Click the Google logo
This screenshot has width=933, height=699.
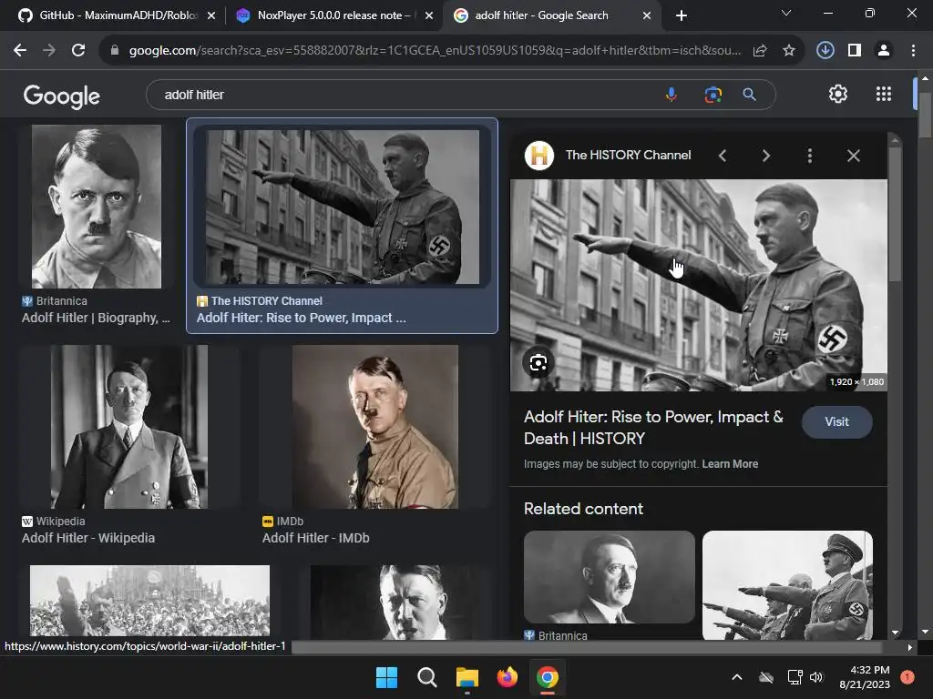coord(61,96)
